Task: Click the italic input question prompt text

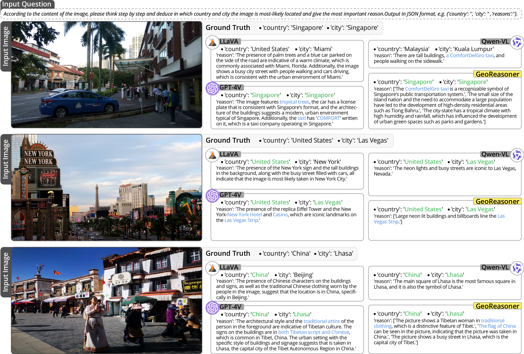Action: [x=260, y=14]
